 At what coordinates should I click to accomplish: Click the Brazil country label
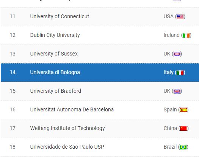coord(170,147)
